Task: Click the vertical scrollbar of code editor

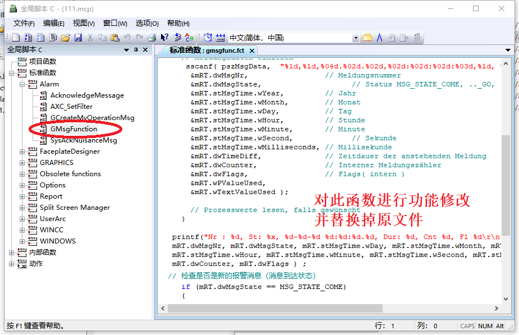Action: click(506, 185)
